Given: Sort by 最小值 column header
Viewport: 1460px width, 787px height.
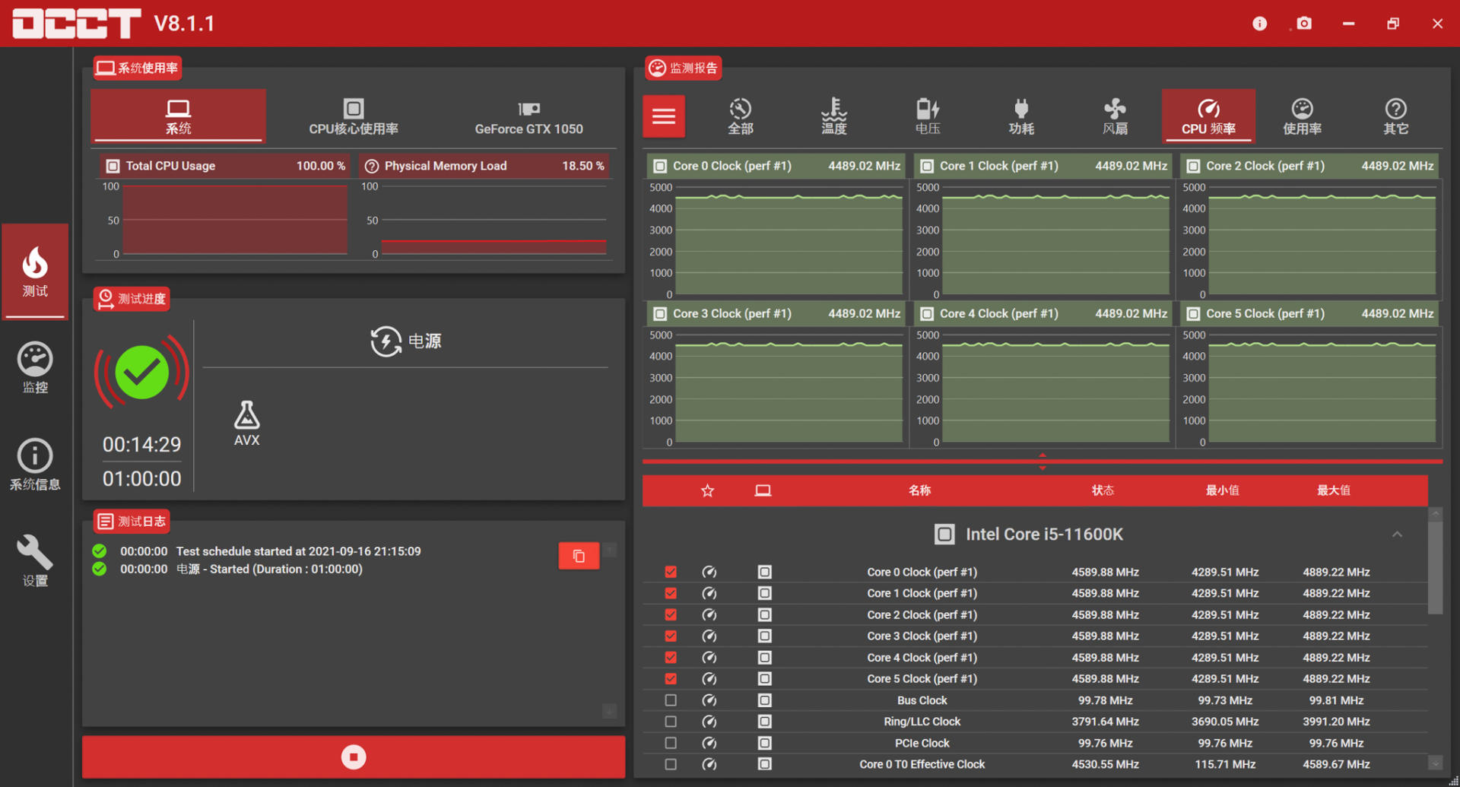Looking at the screenshot, I should [x=1222, y=490].
